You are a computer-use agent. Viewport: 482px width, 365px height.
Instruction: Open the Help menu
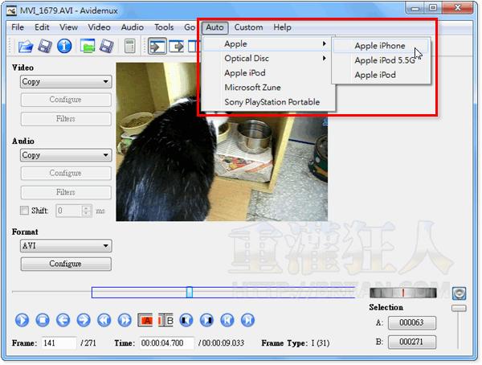(282, 27)
